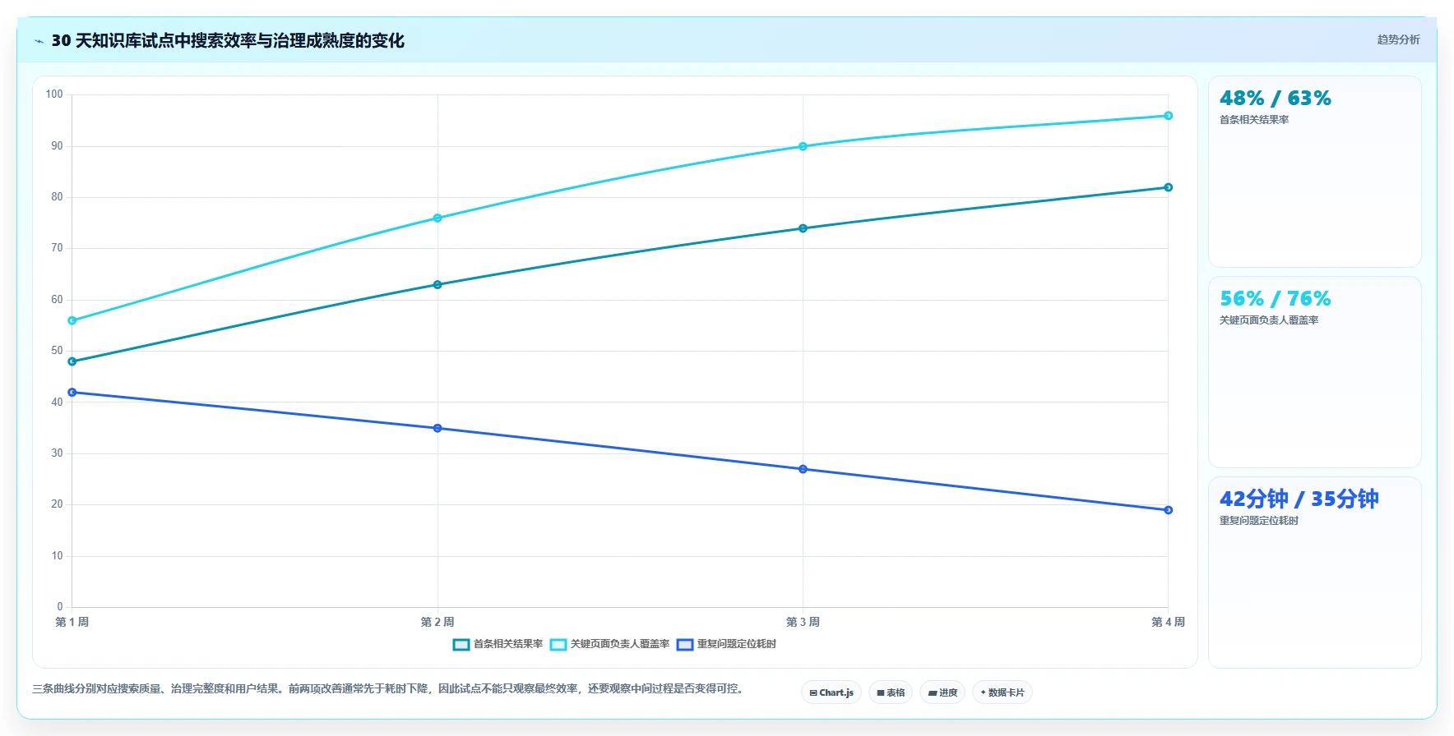Click the 48% / 63% card value
This screenshot has height=736, width=1454.
1276,99
